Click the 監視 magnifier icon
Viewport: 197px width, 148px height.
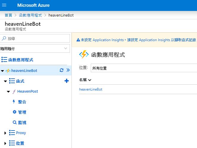tap(15, 122)
